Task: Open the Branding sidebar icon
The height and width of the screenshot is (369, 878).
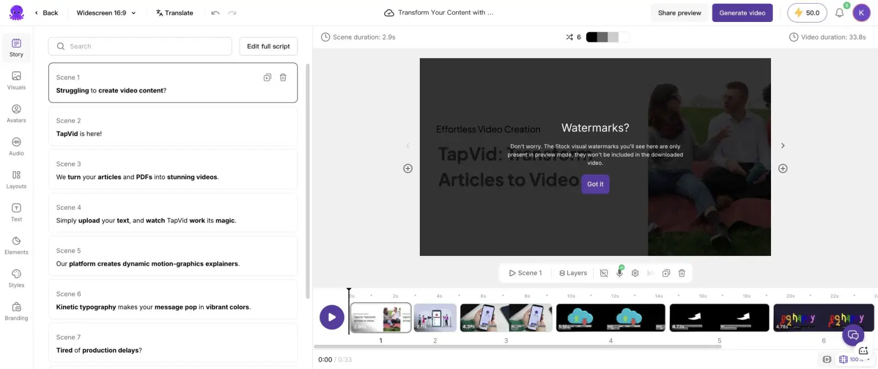Action: point(16,311)
